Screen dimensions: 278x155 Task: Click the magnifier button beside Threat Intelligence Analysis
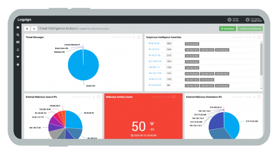(34, 29)
